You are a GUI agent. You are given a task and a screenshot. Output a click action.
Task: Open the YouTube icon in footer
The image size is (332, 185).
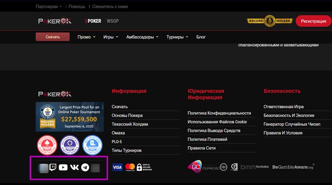tap(63, 168)
